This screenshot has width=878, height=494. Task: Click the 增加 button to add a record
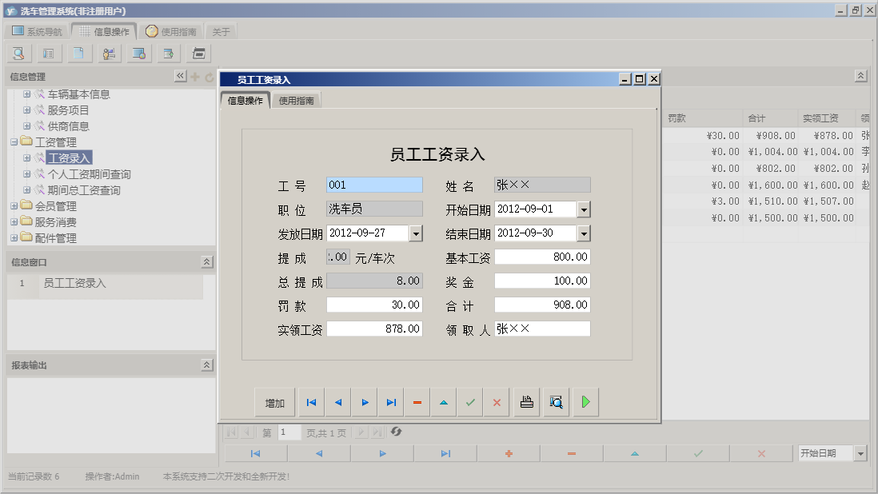(274, 402)
